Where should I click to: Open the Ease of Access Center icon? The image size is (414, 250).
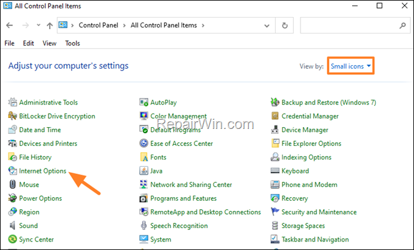tap(144, 144)
